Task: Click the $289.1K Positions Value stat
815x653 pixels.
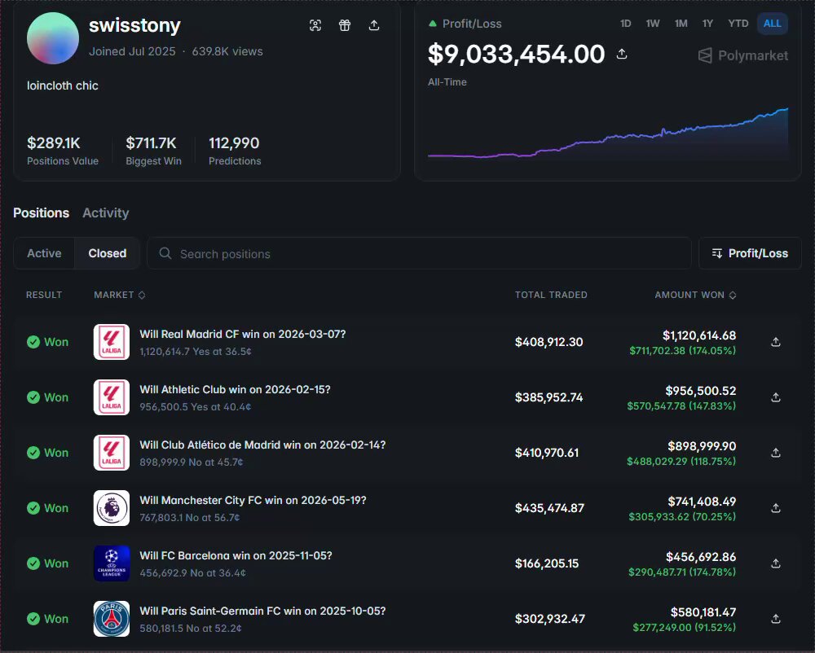Action: pos(63,151)
